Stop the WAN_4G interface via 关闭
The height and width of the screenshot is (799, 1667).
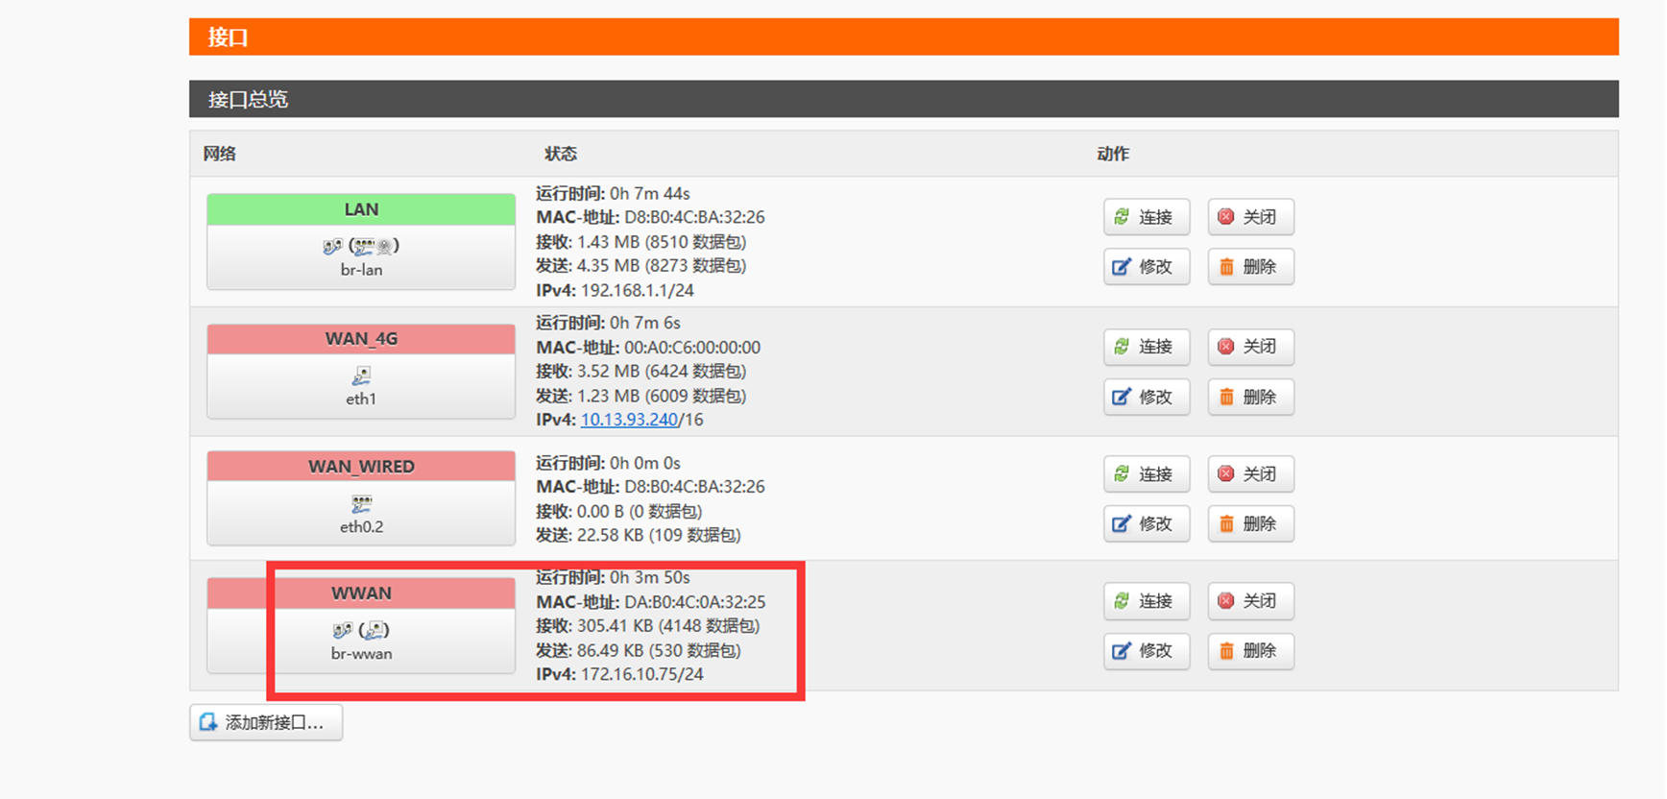(x=1249, y=347)
